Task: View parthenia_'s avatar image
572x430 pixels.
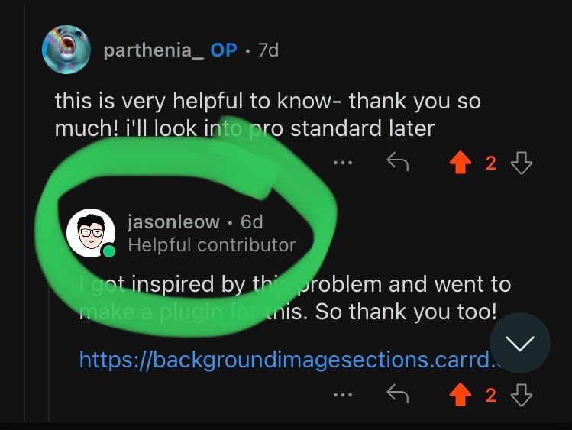Action: point(66,50)
